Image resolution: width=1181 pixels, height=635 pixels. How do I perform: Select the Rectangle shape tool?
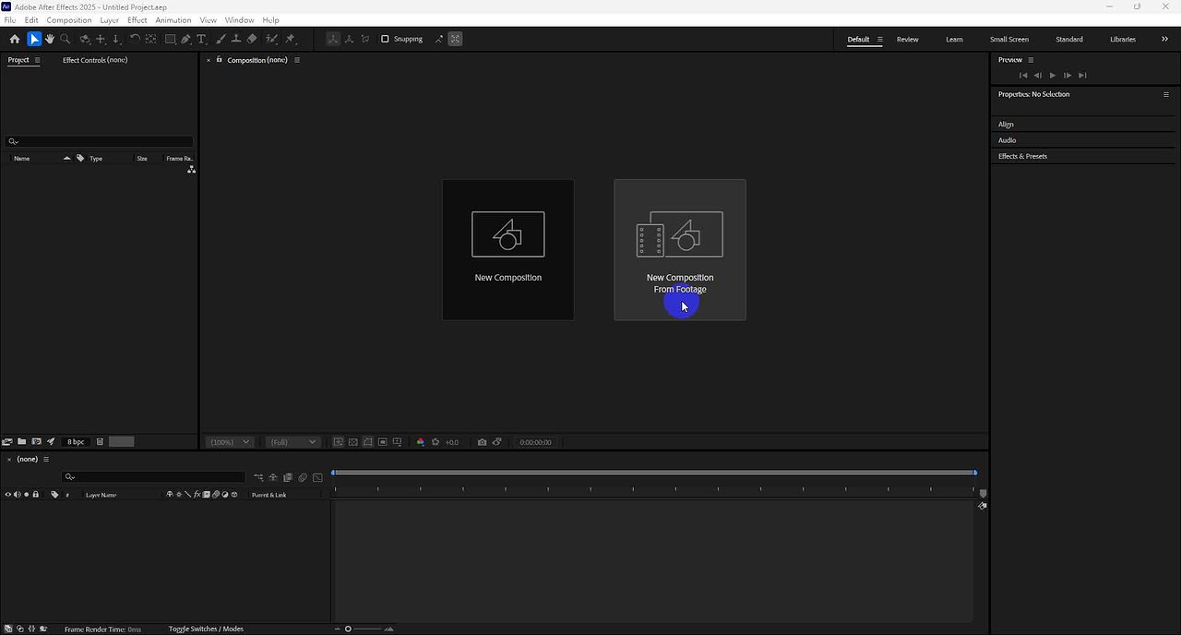171,39
